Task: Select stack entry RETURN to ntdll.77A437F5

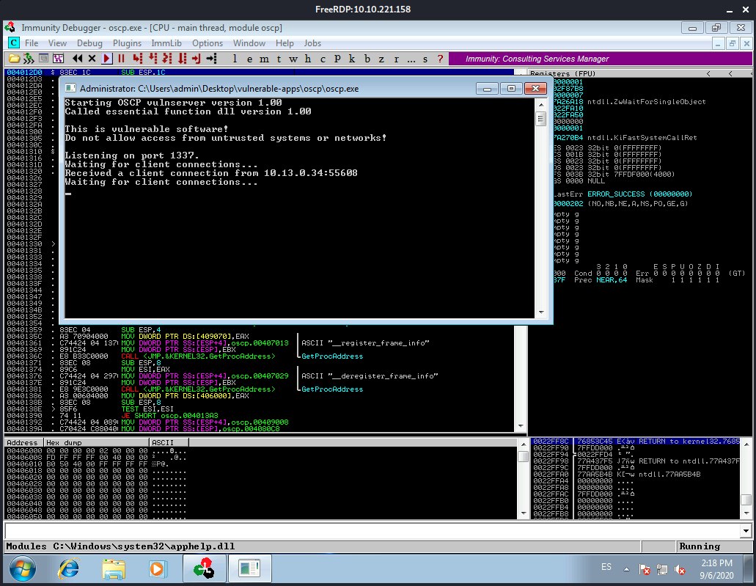Action: point(636,461)
